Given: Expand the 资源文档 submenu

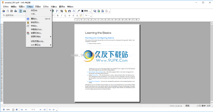Looking at the screenshot, I should pos(39,37).
